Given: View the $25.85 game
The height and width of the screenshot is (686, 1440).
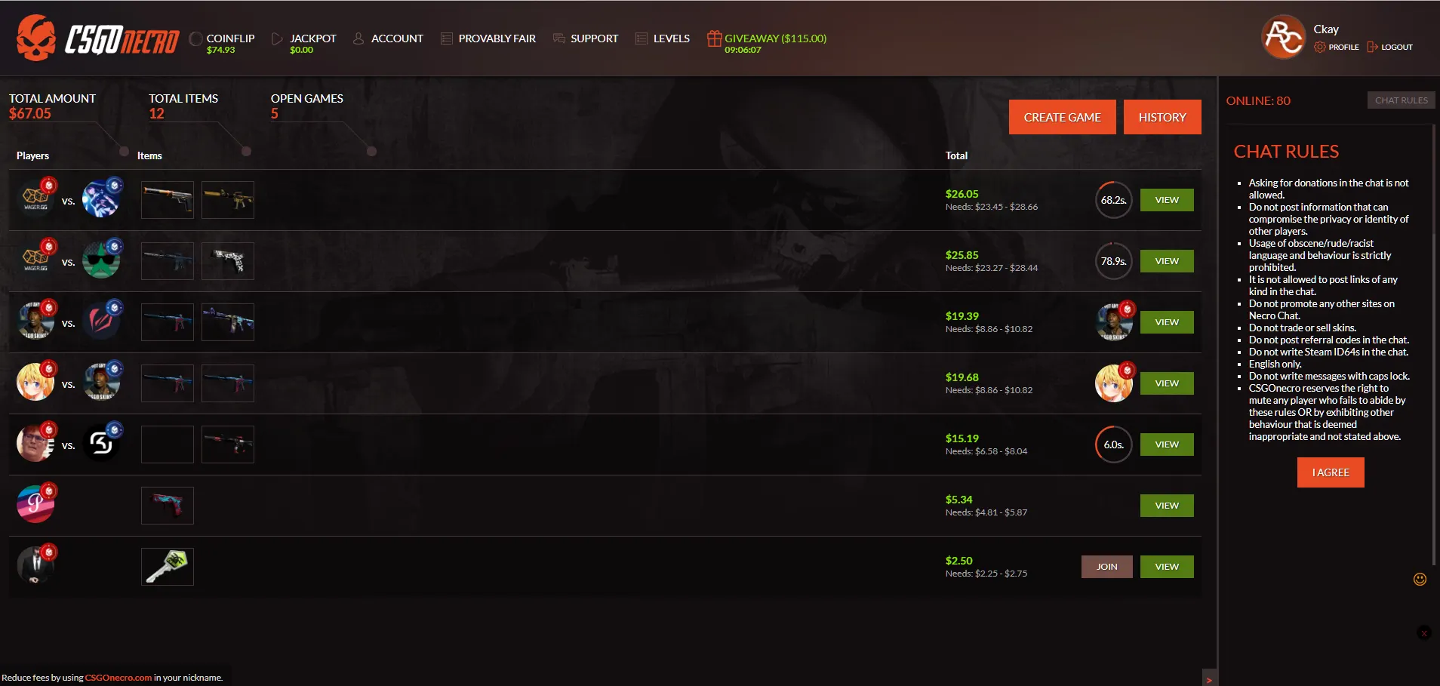Looking at the screenshot, I should click(x=1167, y=261).
